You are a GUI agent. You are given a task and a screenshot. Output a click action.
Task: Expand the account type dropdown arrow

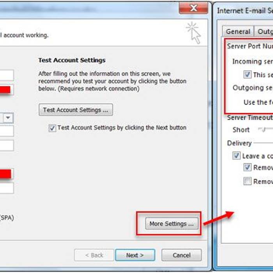pyautogui.click(x=8, y=118)
